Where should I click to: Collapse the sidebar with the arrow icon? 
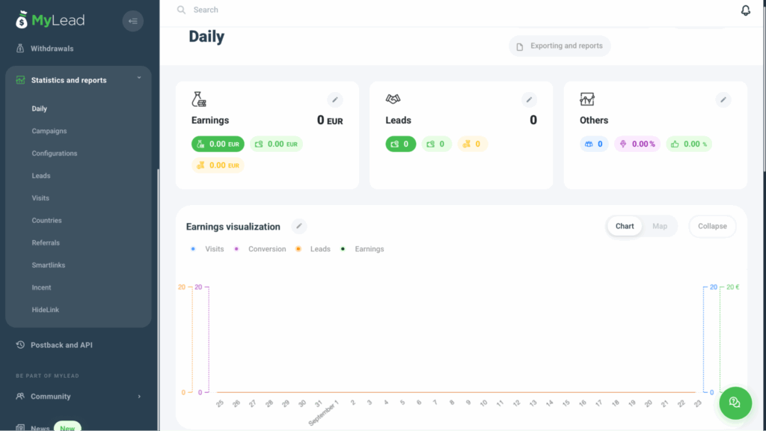click(x=132, y=21)
